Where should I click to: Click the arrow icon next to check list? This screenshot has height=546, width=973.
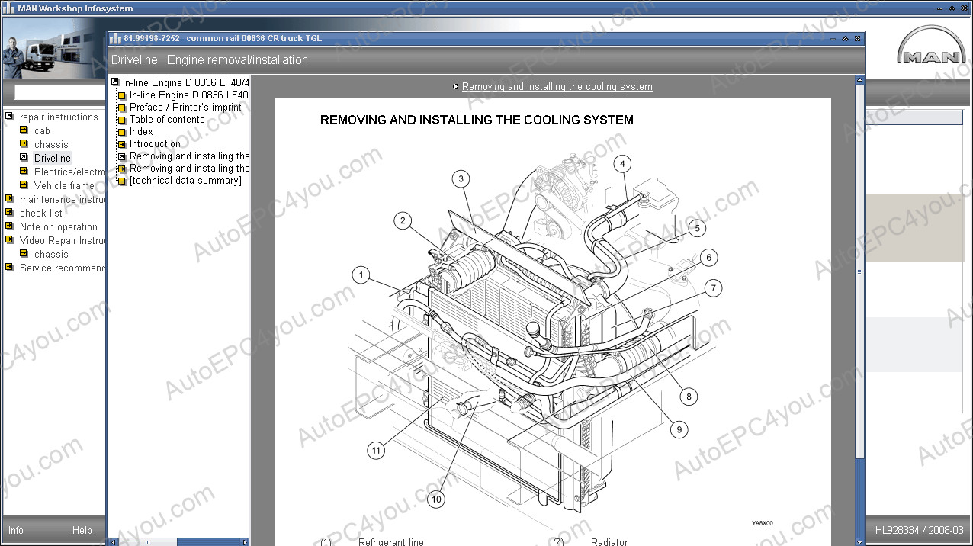point(9,214)
